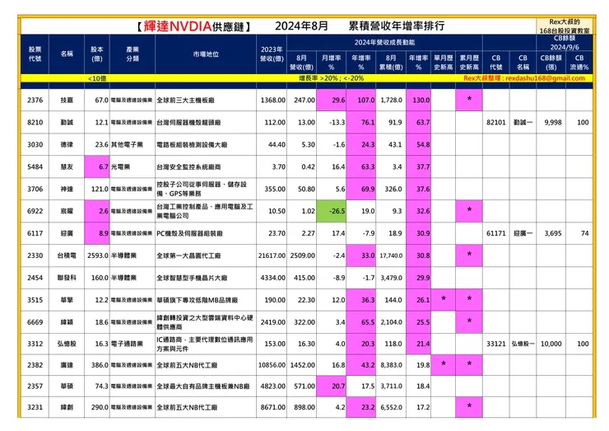Select stock code 3706

(35, 189)
